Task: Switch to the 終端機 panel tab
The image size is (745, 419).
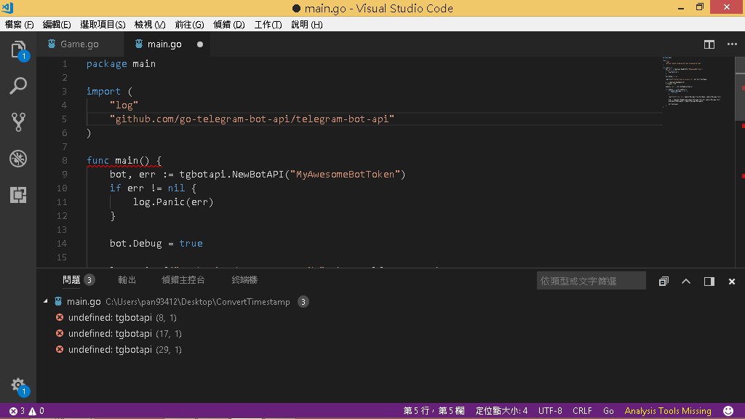Action: (244, 280)
